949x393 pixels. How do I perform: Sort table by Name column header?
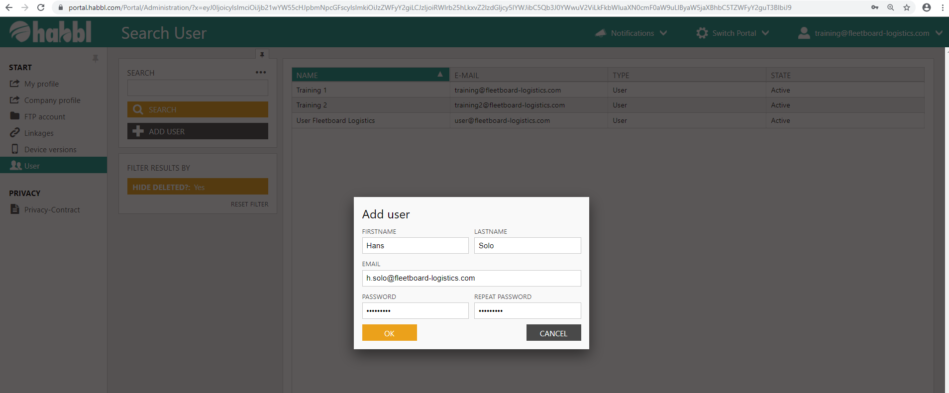tap(370, 75)
